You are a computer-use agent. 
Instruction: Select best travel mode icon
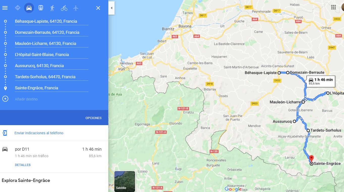click(17, 8)
